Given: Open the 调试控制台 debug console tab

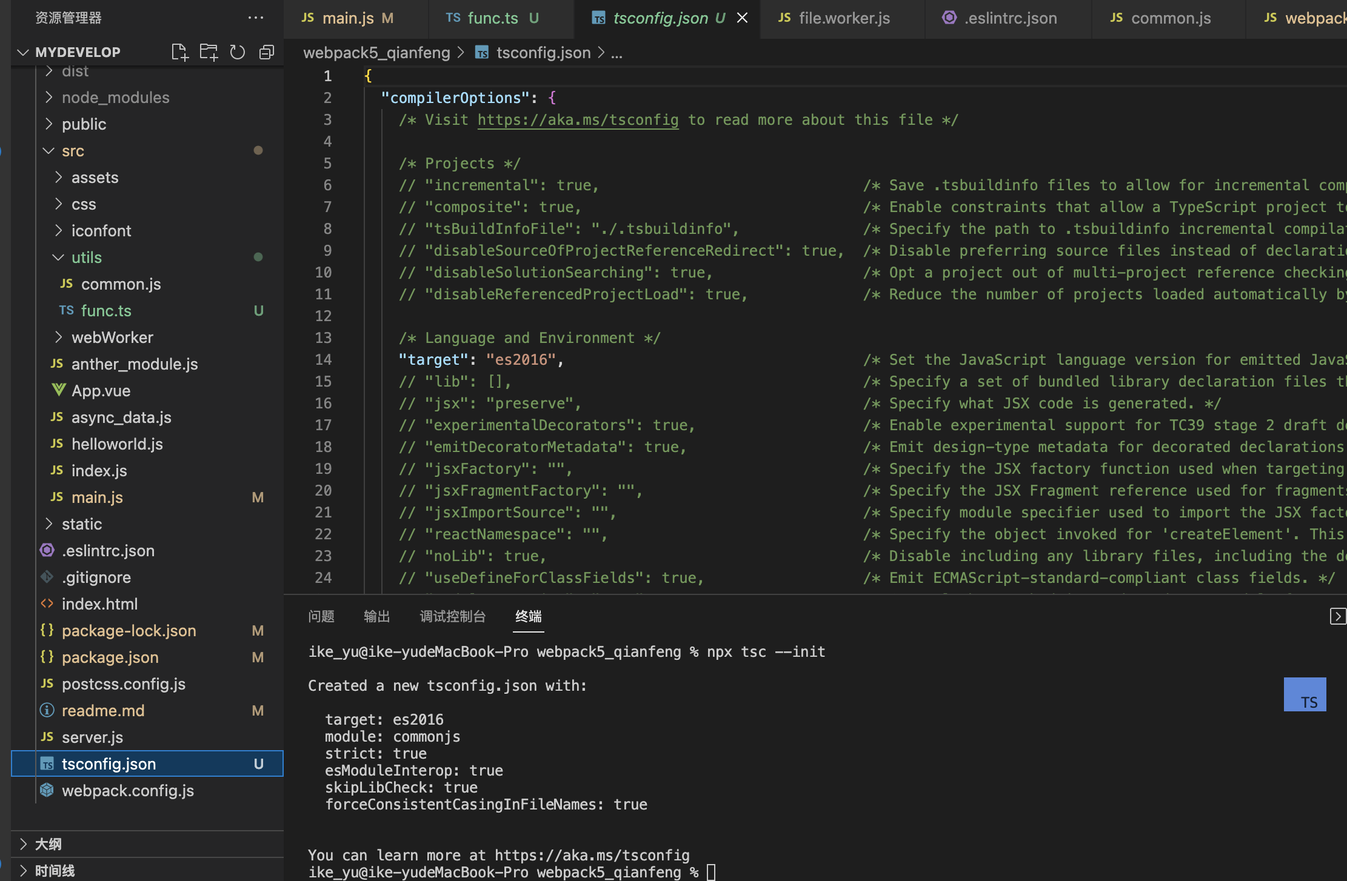Looking at the screenshot, I should point(452,616).
